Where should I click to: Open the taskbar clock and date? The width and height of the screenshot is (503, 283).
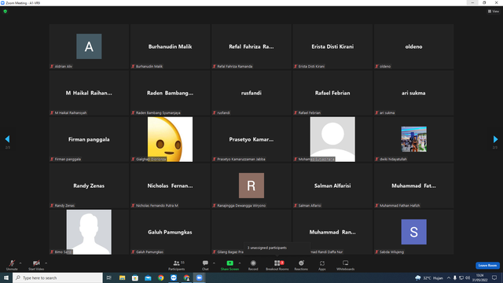(x=479, y=277)
